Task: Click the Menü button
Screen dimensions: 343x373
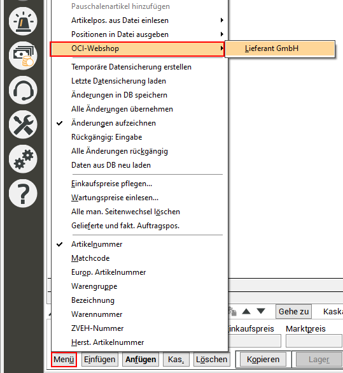Action: point(64,360)
